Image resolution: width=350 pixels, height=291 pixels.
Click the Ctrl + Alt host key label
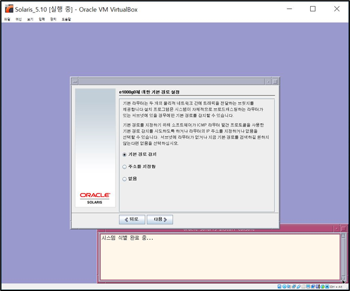click(336, 287)
